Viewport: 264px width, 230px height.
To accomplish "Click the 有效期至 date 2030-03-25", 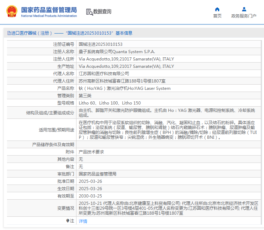I will [x=90, y=196].
